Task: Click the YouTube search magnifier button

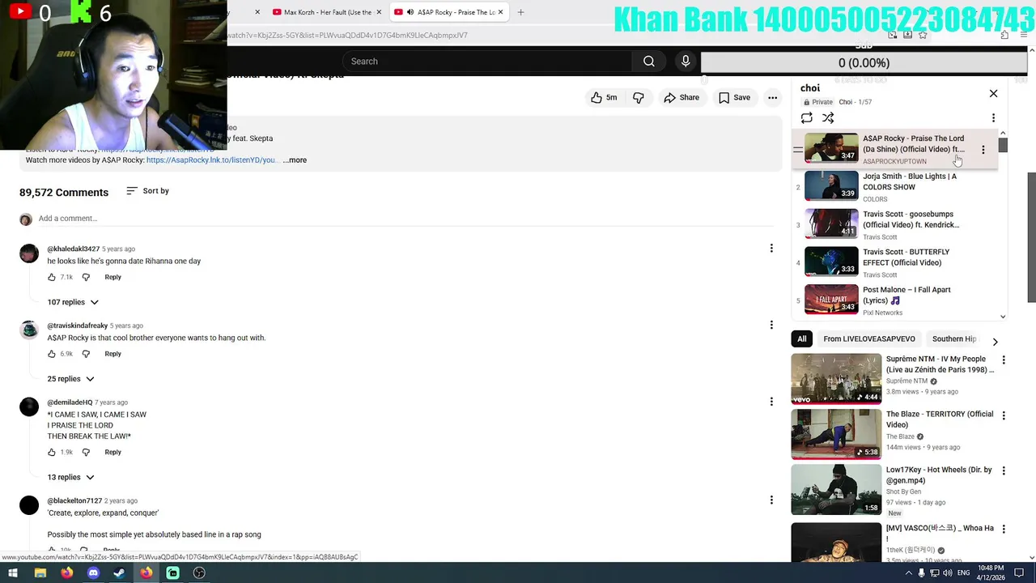Action: tap(648, 62)
